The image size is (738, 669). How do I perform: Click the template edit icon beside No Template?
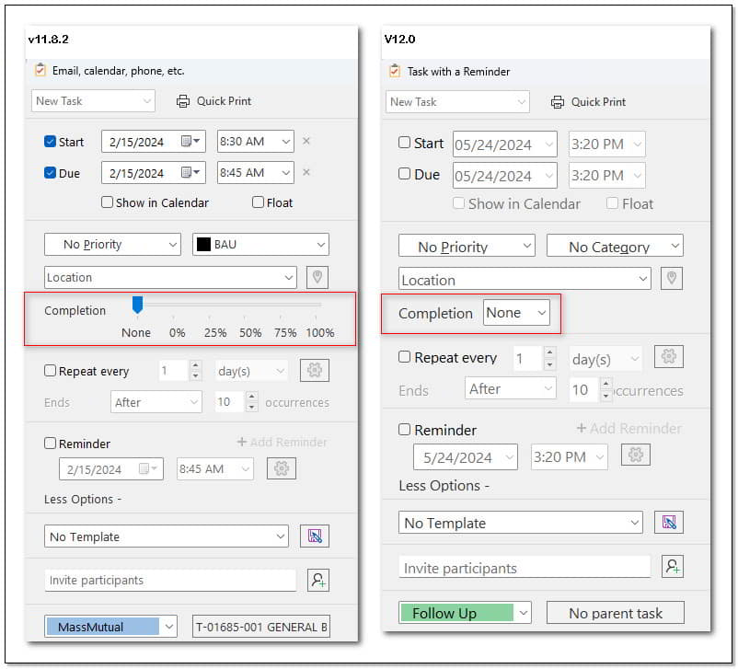[x=317, y=536]
